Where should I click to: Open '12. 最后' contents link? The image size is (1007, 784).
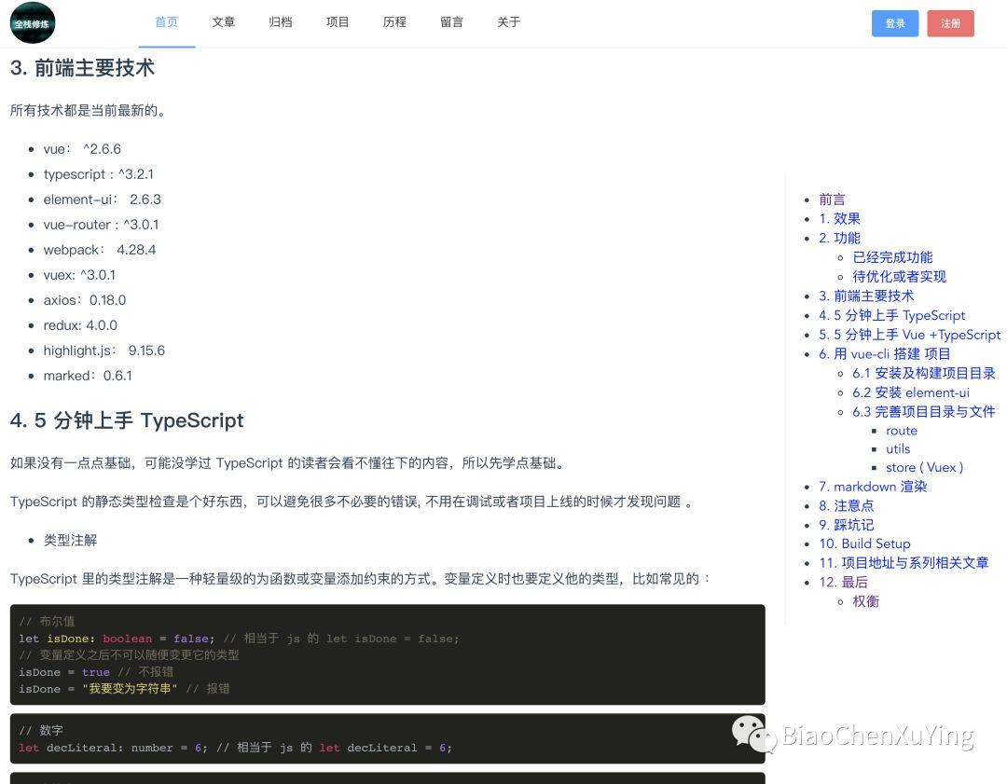coord(843,583)
